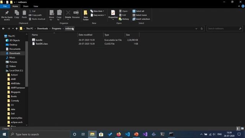
Task: Open Local Disk (C:) in the navigation pane
Action: [16, 71]
